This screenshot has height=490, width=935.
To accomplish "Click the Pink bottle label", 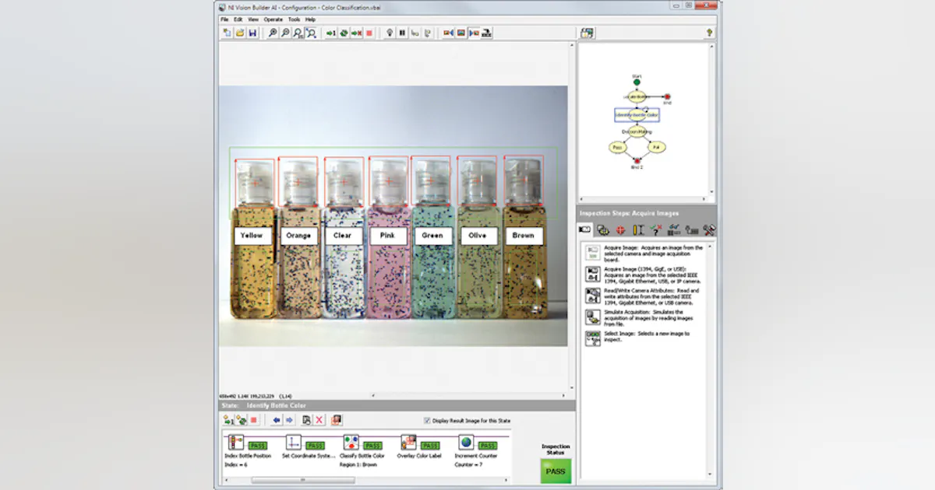I will pyautogui.click(x=388, y=236).
